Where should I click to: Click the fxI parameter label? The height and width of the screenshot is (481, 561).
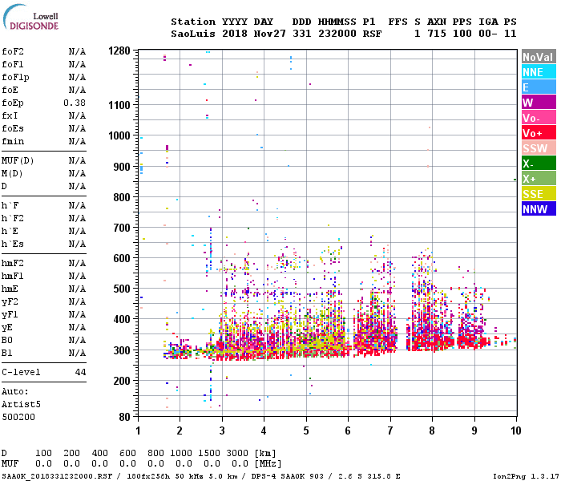pos(10,115)
